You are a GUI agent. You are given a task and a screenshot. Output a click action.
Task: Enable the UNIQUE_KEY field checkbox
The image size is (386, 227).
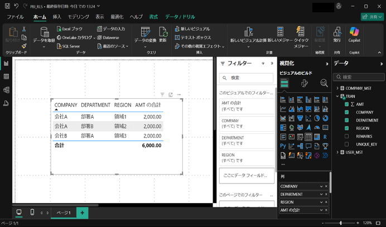click(347, 144)
